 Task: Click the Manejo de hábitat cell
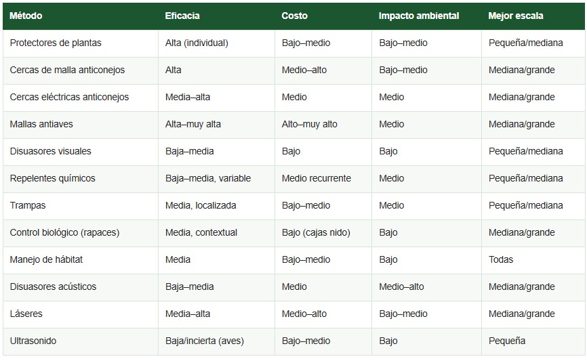coord(81,260)
